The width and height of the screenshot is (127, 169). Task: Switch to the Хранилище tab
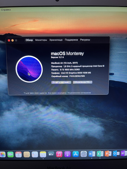56,40
